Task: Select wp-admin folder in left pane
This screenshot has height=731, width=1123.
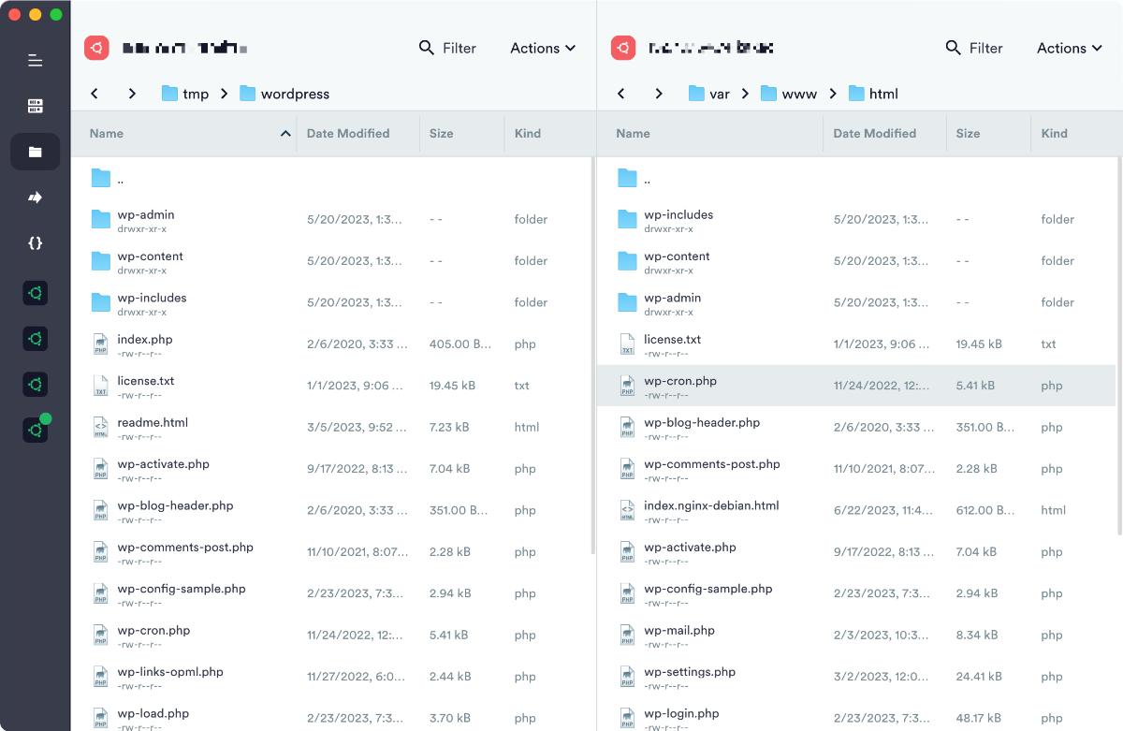Action: click(x=330, y=219)
